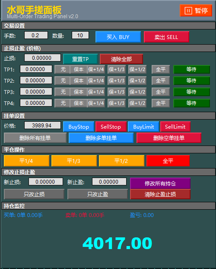Viewport: 216px width, 269px height.
Task: Close half with the 平1/2 button
Action: [121, 161]
